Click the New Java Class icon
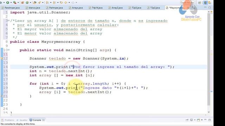The image size is (225, 126). click(x=27, y=2)
